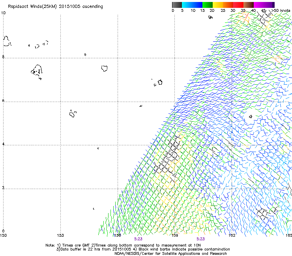Click the gray 0–5 knots legend segment
292x256 pixels.
[x=177, y=5]
